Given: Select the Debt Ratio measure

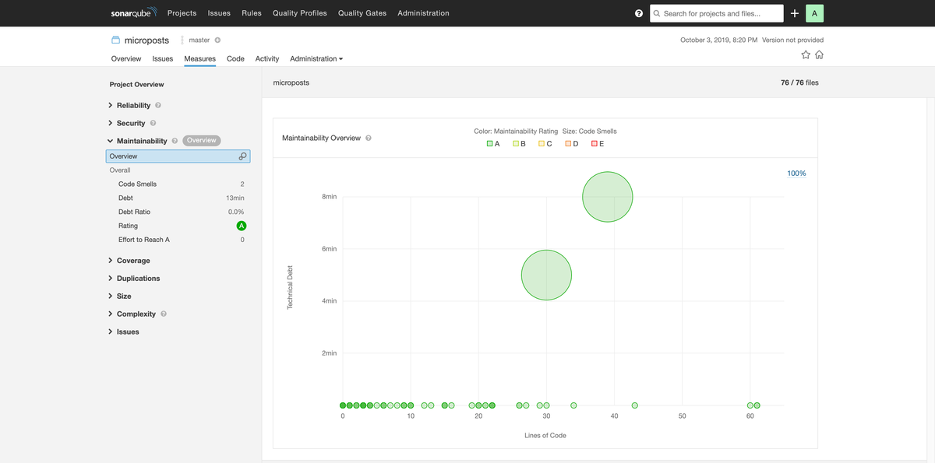Looking at the screenshot, I should click(x=178, y=212).
